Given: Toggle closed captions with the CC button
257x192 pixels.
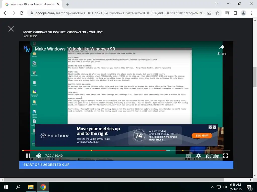Looking at the screenshot, I should pyautogui.click(x=188, y=156).
